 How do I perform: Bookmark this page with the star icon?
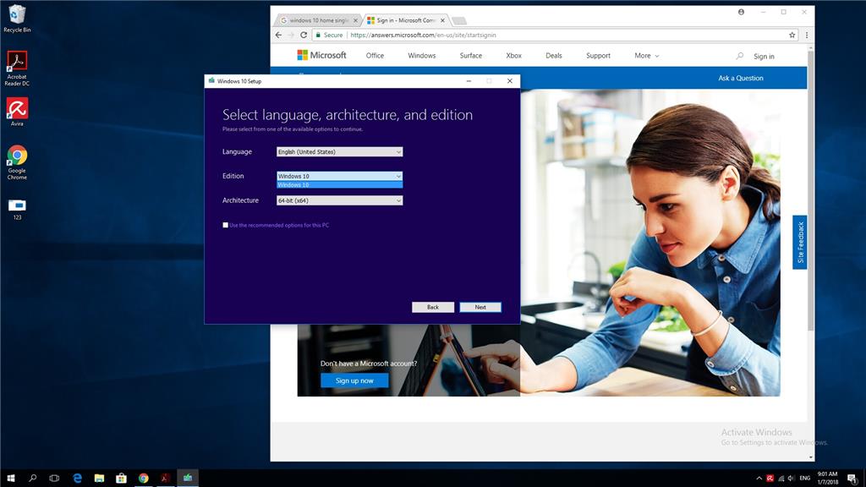(x=792, y=35)
